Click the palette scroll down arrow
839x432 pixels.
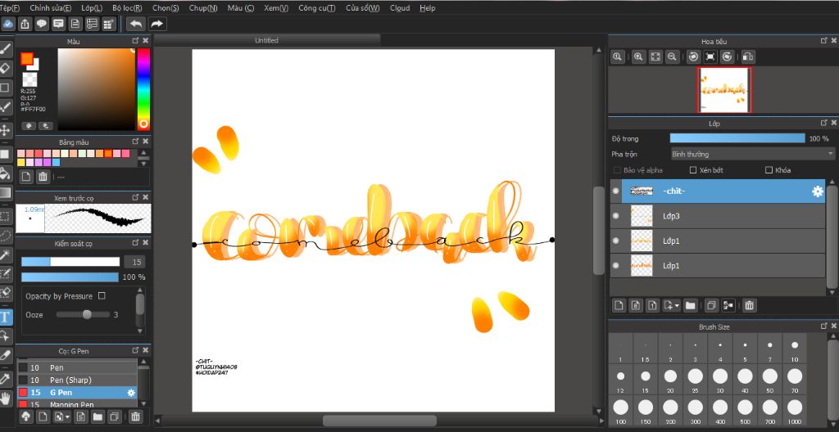[x=143, y=164]
